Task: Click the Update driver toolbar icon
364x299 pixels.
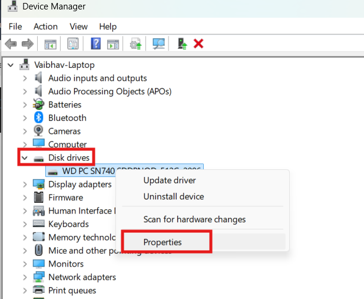Action: tap(136, 44)
